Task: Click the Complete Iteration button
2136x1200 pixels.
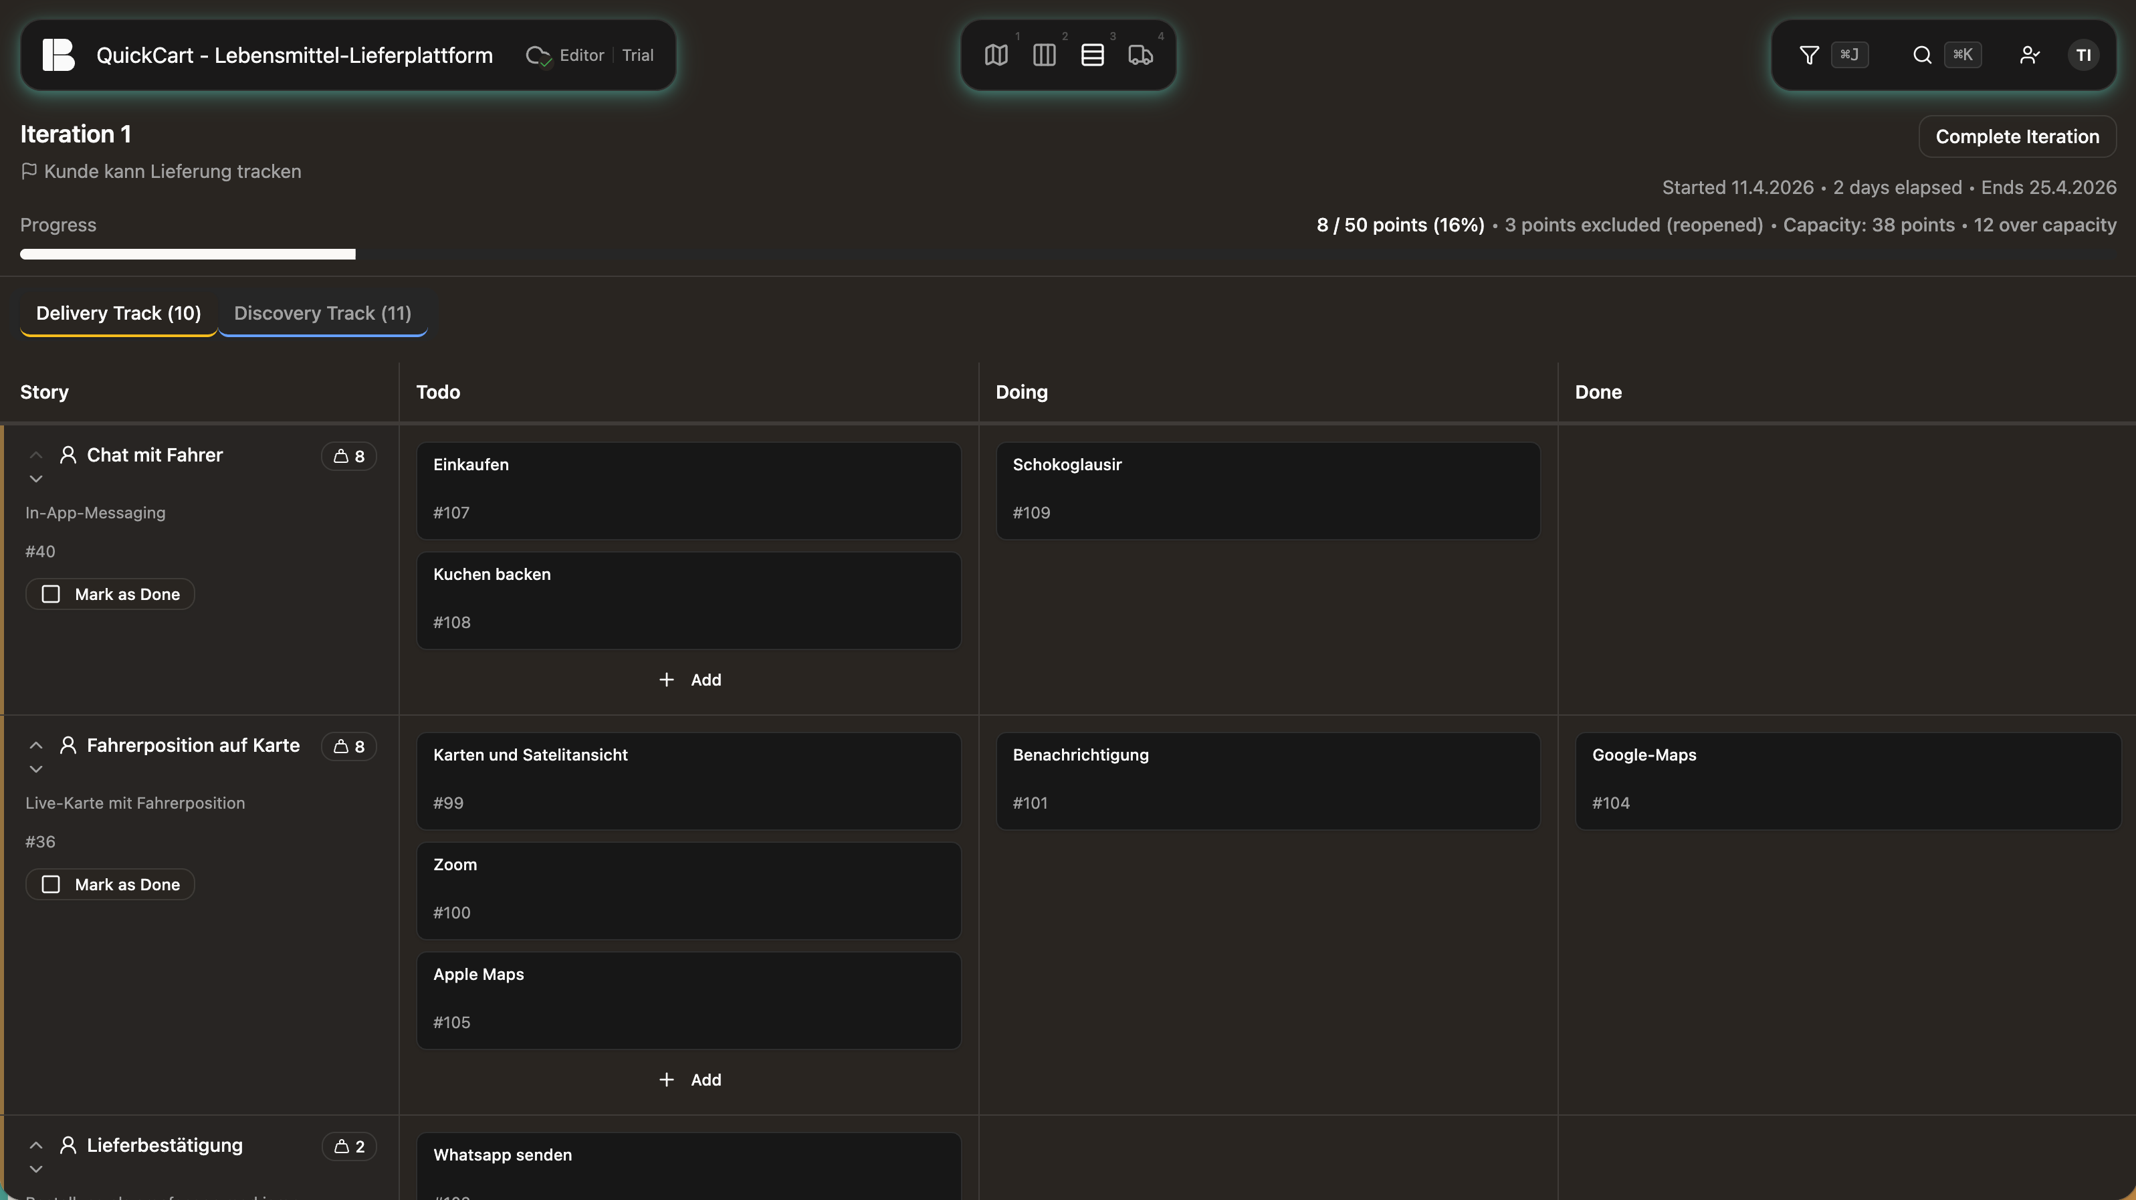Action: (x=2018, y=136)
